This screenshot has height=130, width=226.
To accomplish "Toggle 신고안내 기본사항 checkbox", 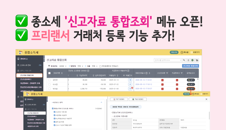I will pos(55,112).
